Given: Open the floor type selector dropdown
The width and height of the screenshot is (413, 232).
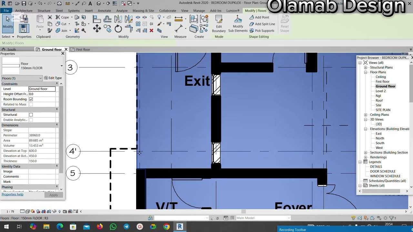Looking at the screenshot, I should (62, 66).
